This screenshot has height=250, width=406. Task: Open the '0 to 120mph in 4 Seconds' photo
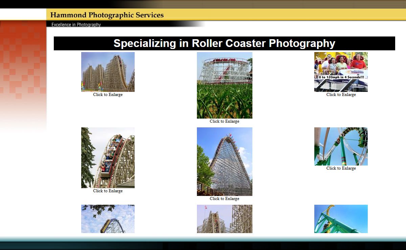pyautogui.click(x=341, y=72)
